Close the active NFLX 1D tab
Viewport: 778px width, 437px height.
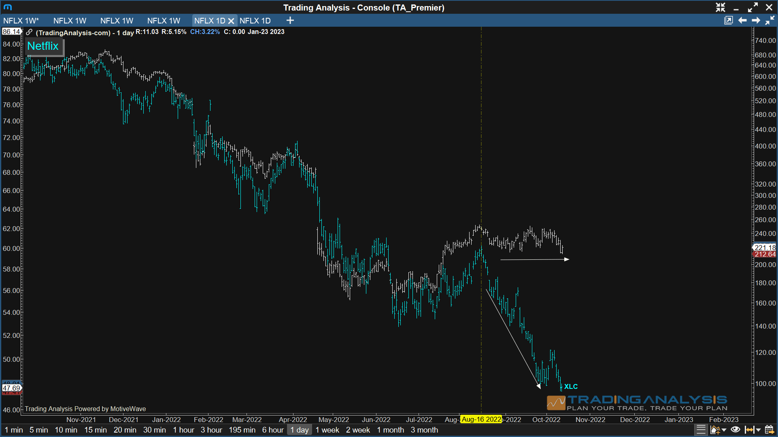(x=232, y=21)
